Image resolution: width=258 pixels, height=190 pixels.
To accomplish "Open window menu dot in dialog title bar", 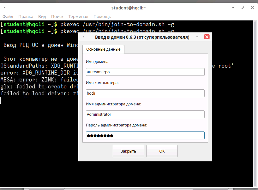I will pos(84,37).
